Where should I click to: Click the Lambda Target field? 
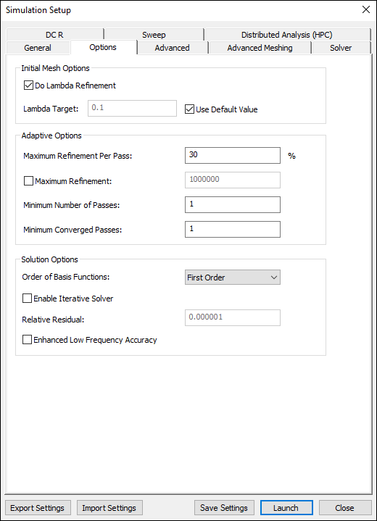133,108
